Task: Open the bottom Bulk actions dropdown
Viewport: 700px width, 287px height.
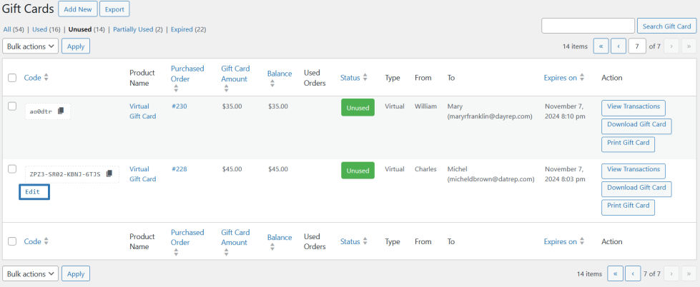Action: click(x=30, y=273)
